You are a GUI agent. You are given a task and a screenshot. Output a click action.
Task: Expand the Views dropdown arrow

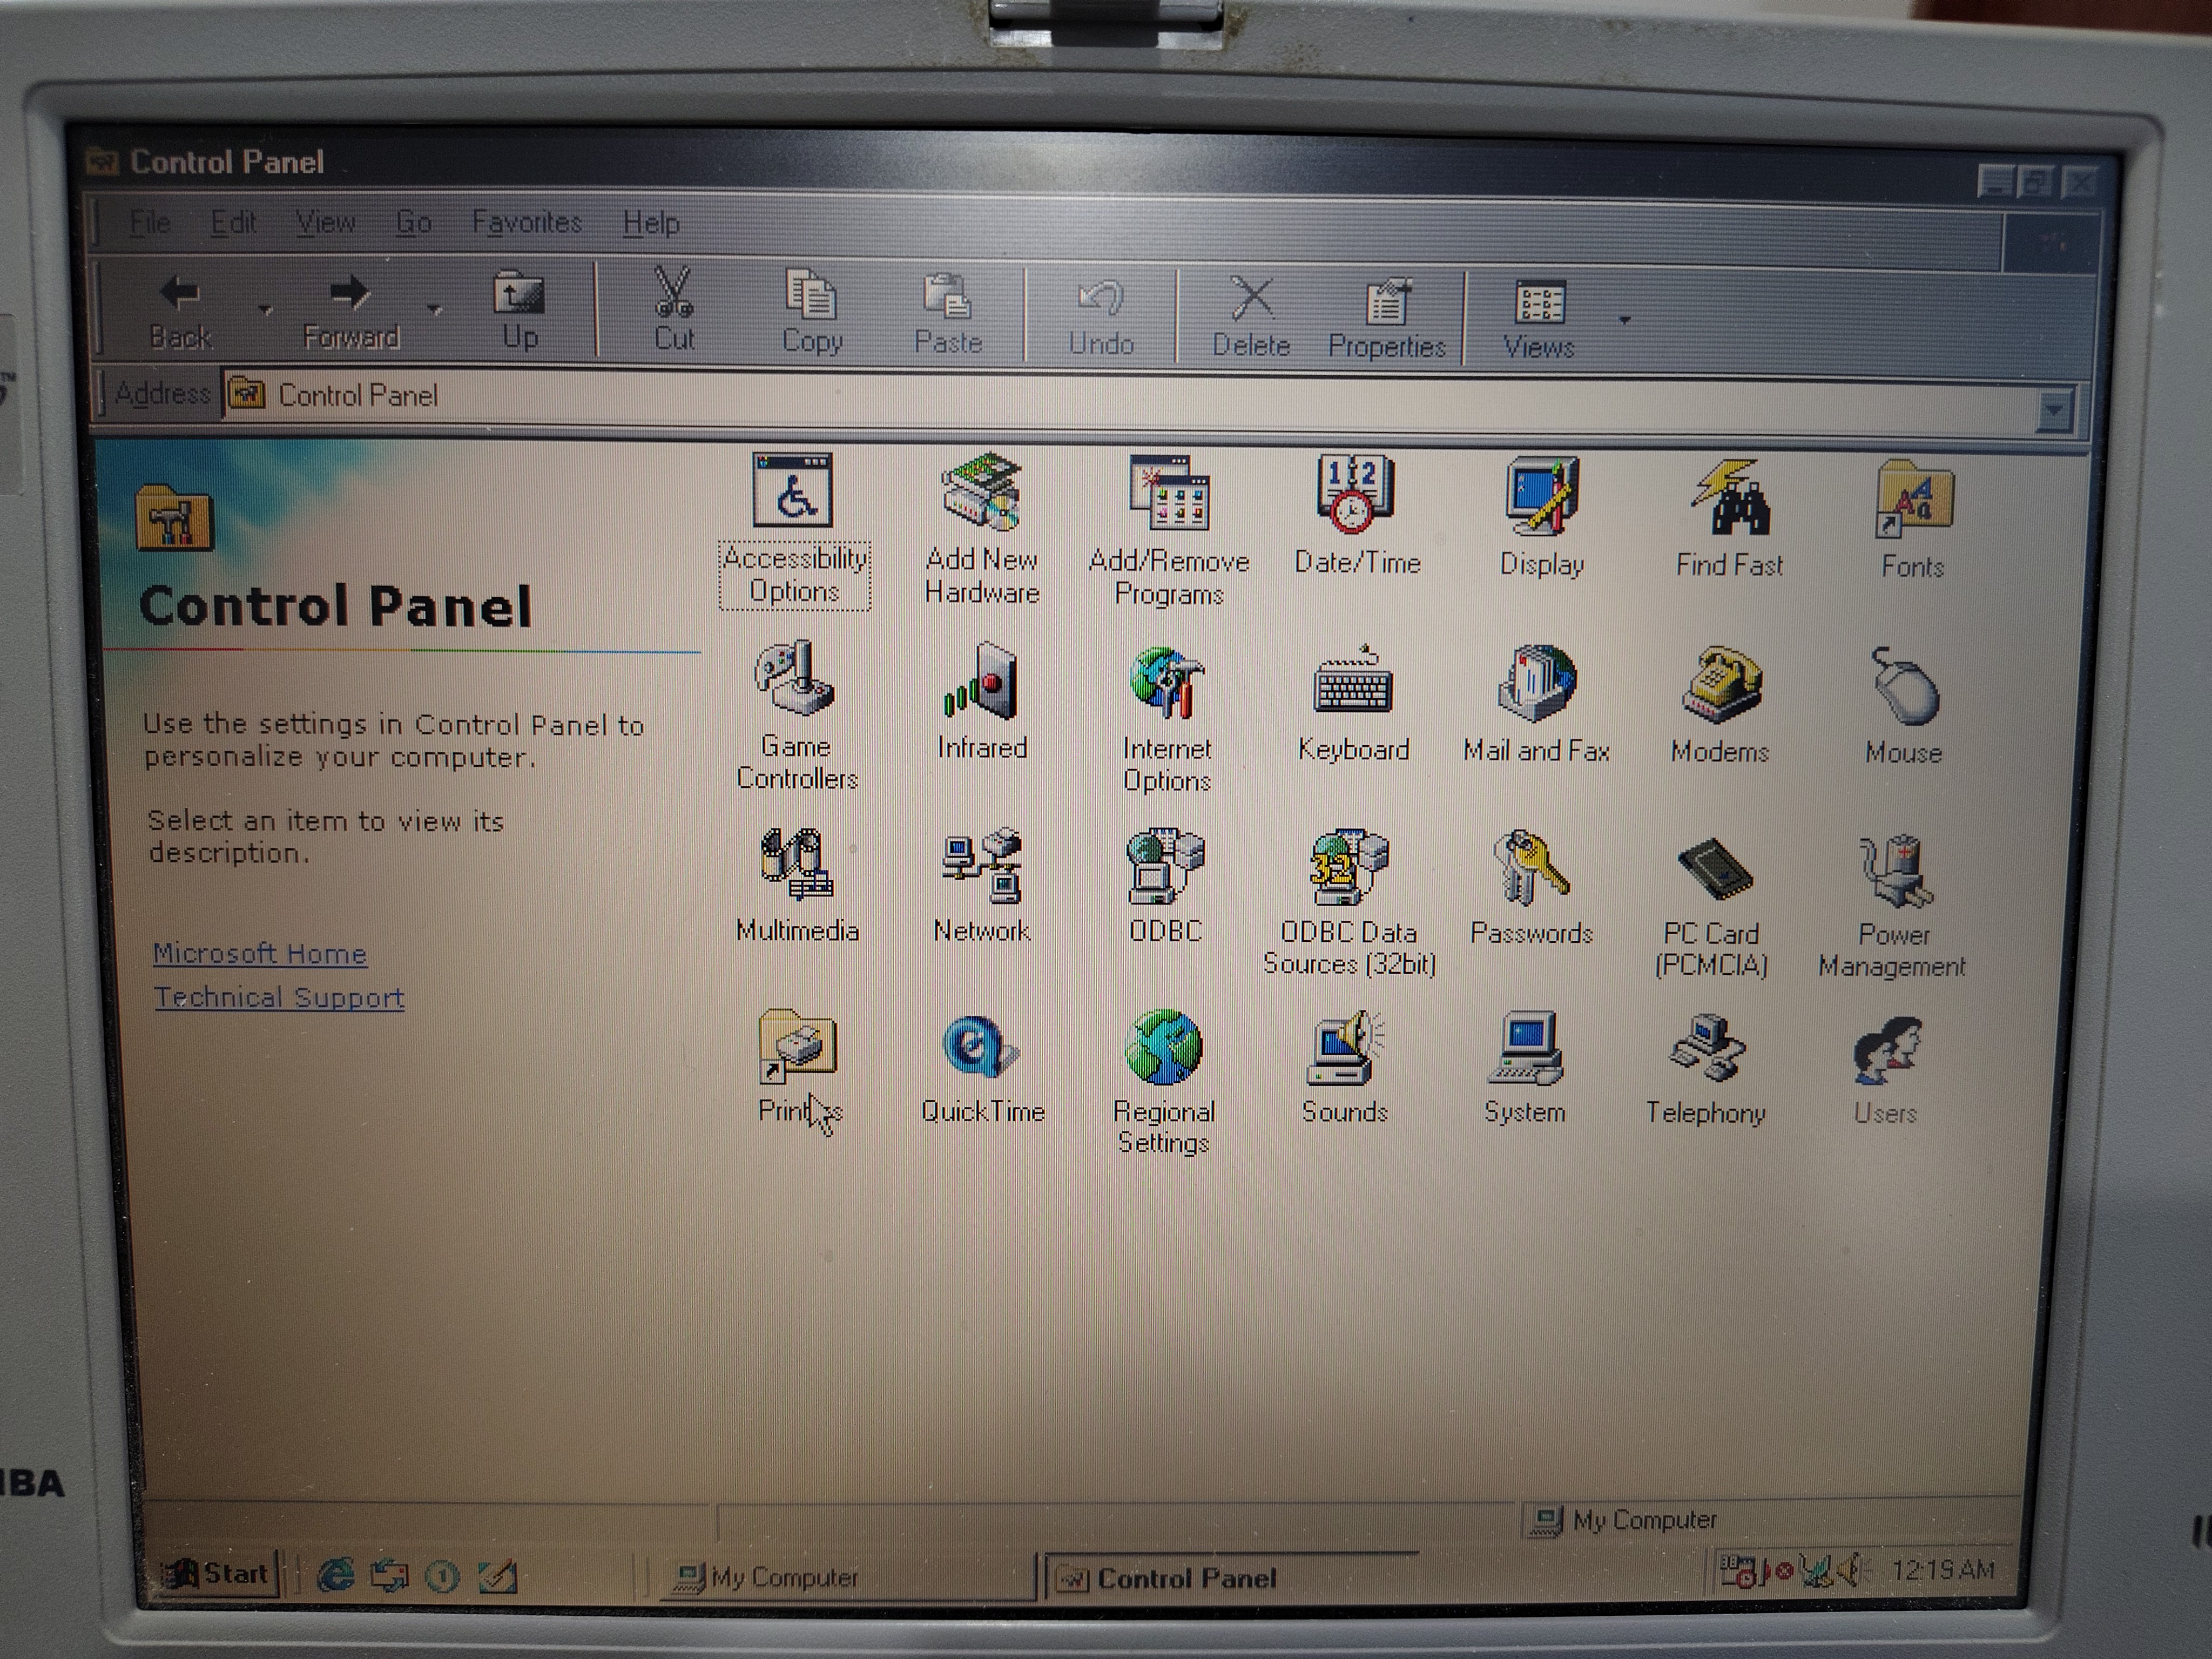click(x=1625, y=320)
